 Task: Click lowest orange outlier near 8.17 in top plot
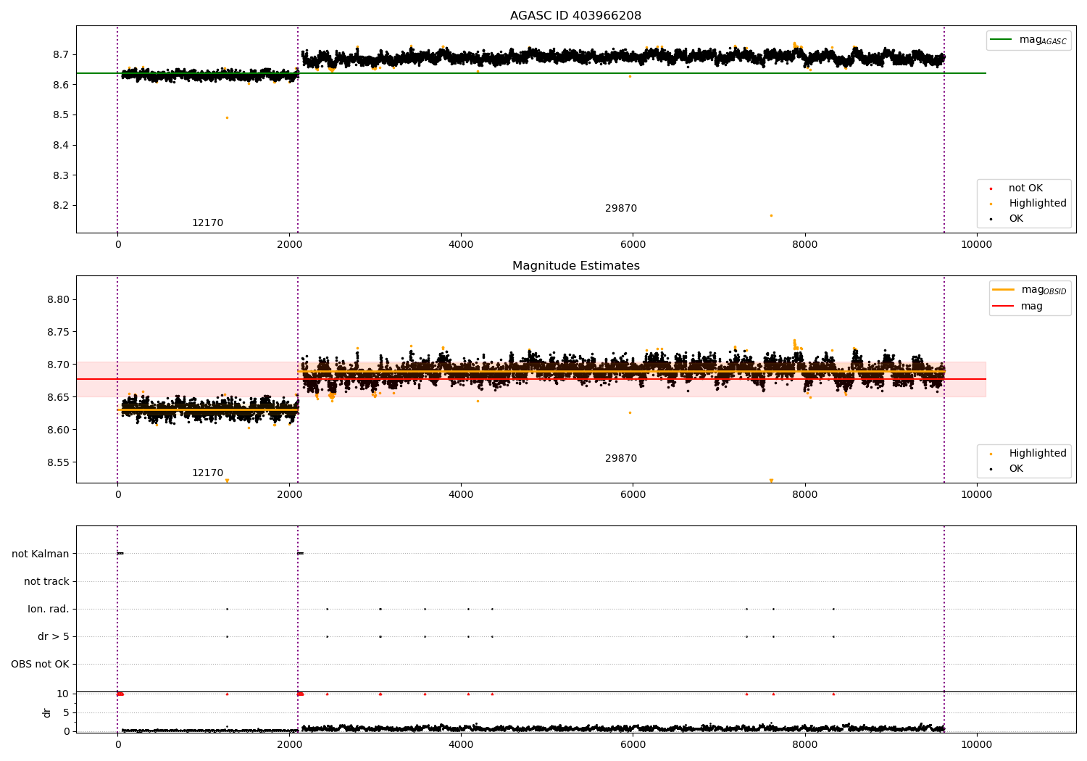pyautogui.click(x=771, y=215)
